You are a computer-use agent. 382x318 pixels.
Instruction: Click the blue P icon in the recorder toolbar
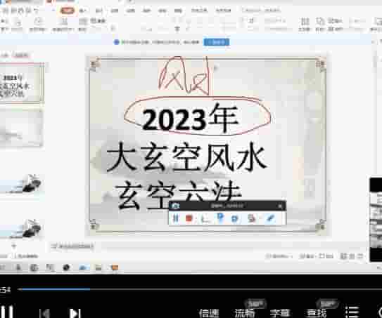coord(220,218)
